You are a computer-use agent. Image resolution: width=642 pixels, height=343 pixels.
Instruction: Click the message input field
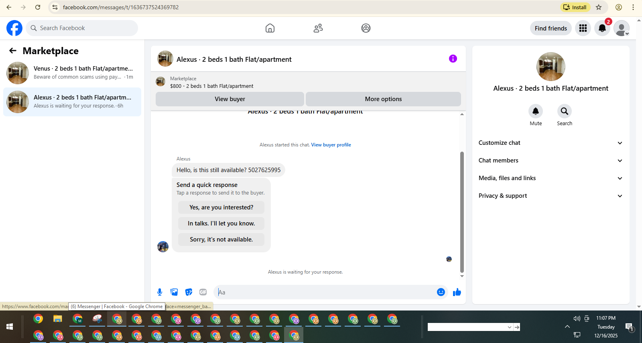pyautogui.click(x=325, y=292)
